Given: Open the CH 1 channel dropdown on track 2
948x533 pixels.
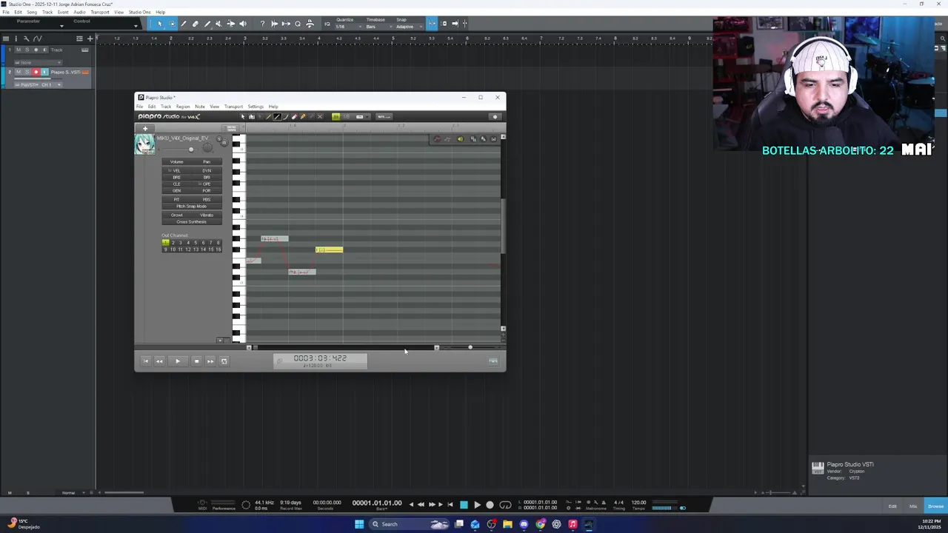Looking at the screenshot, I should tap(52, 84).
